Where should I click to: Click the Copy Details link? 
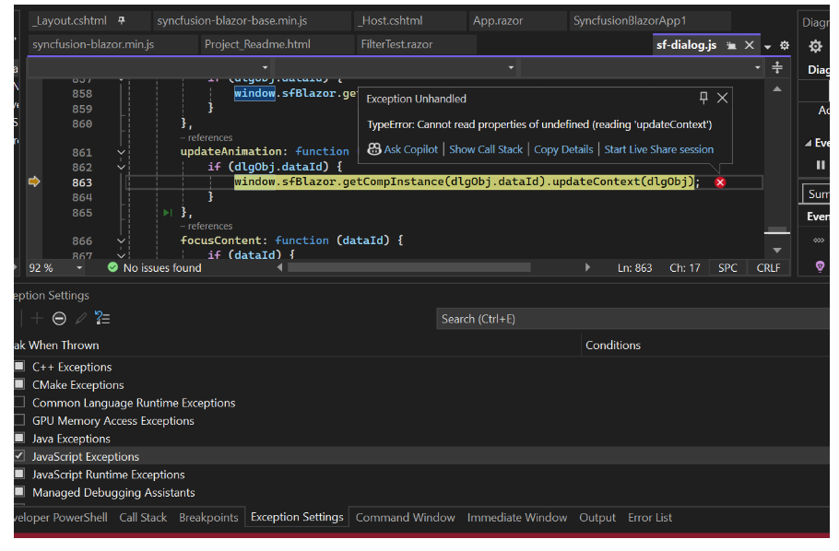563,149
